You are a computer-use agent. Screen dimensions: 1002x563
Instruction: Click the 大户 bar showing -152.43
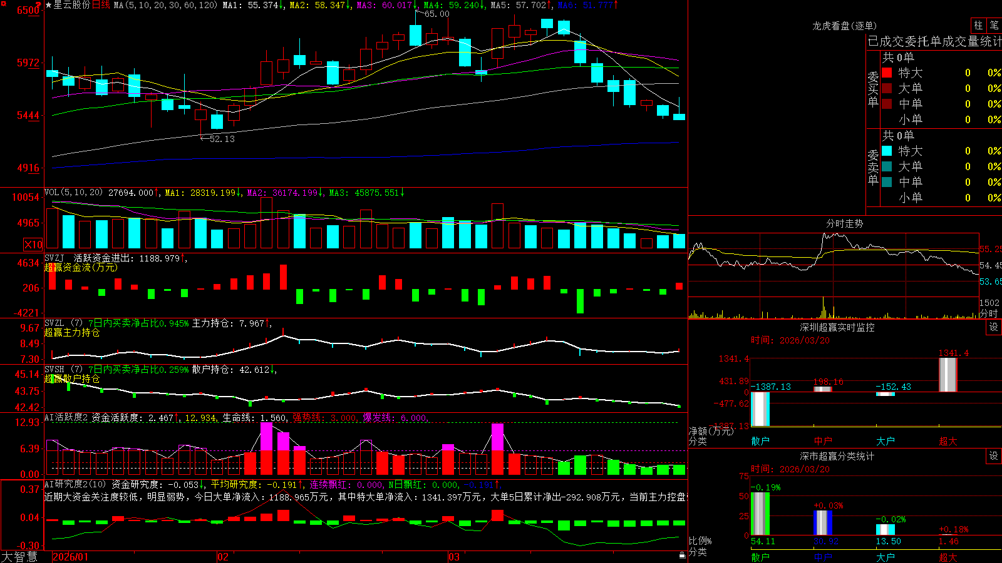(886, 394)
